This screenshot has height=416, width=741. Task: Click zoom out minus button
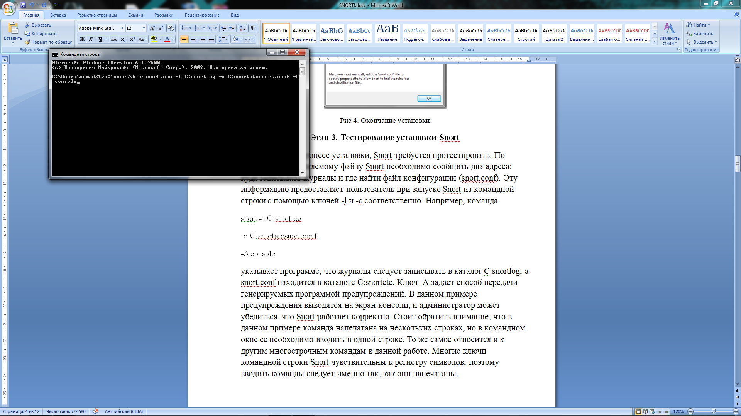click(x=691, y=411)
